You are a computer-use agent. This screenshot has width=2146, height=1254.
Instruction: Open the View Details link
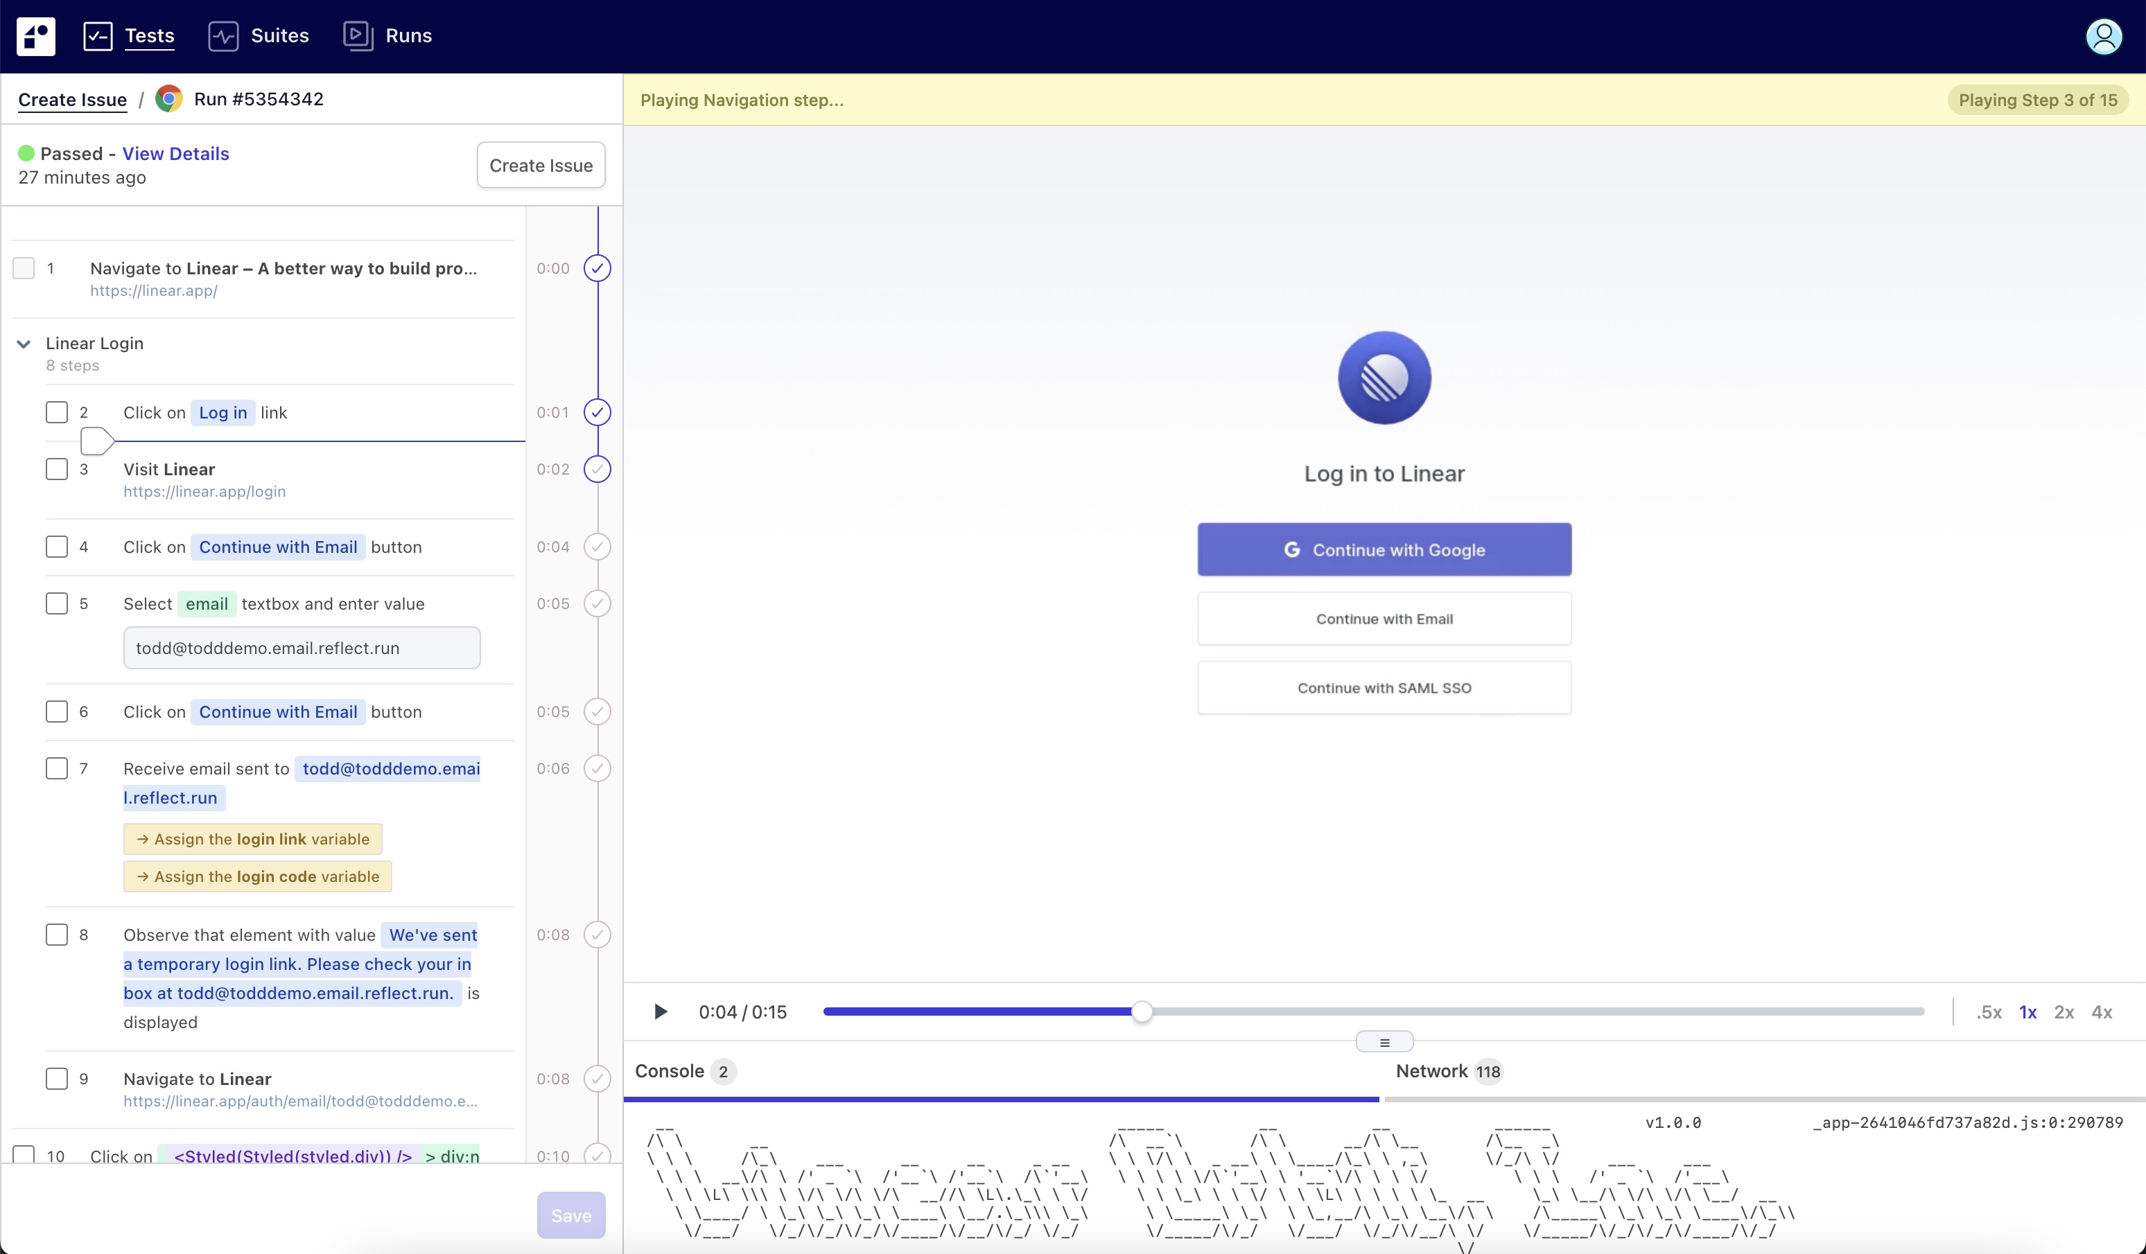point(175,153)
